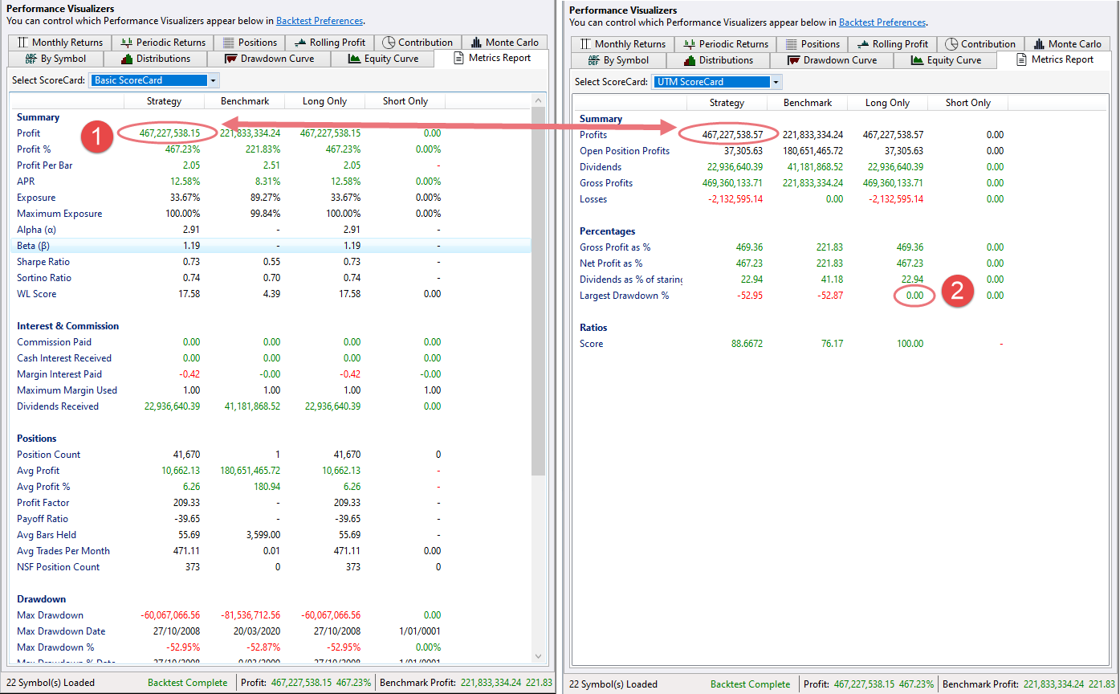This screenshot has width=1120, height=694.
Task: Click the Monthly Returns tab icon in left panel
Action: click(x=22, y=43)
